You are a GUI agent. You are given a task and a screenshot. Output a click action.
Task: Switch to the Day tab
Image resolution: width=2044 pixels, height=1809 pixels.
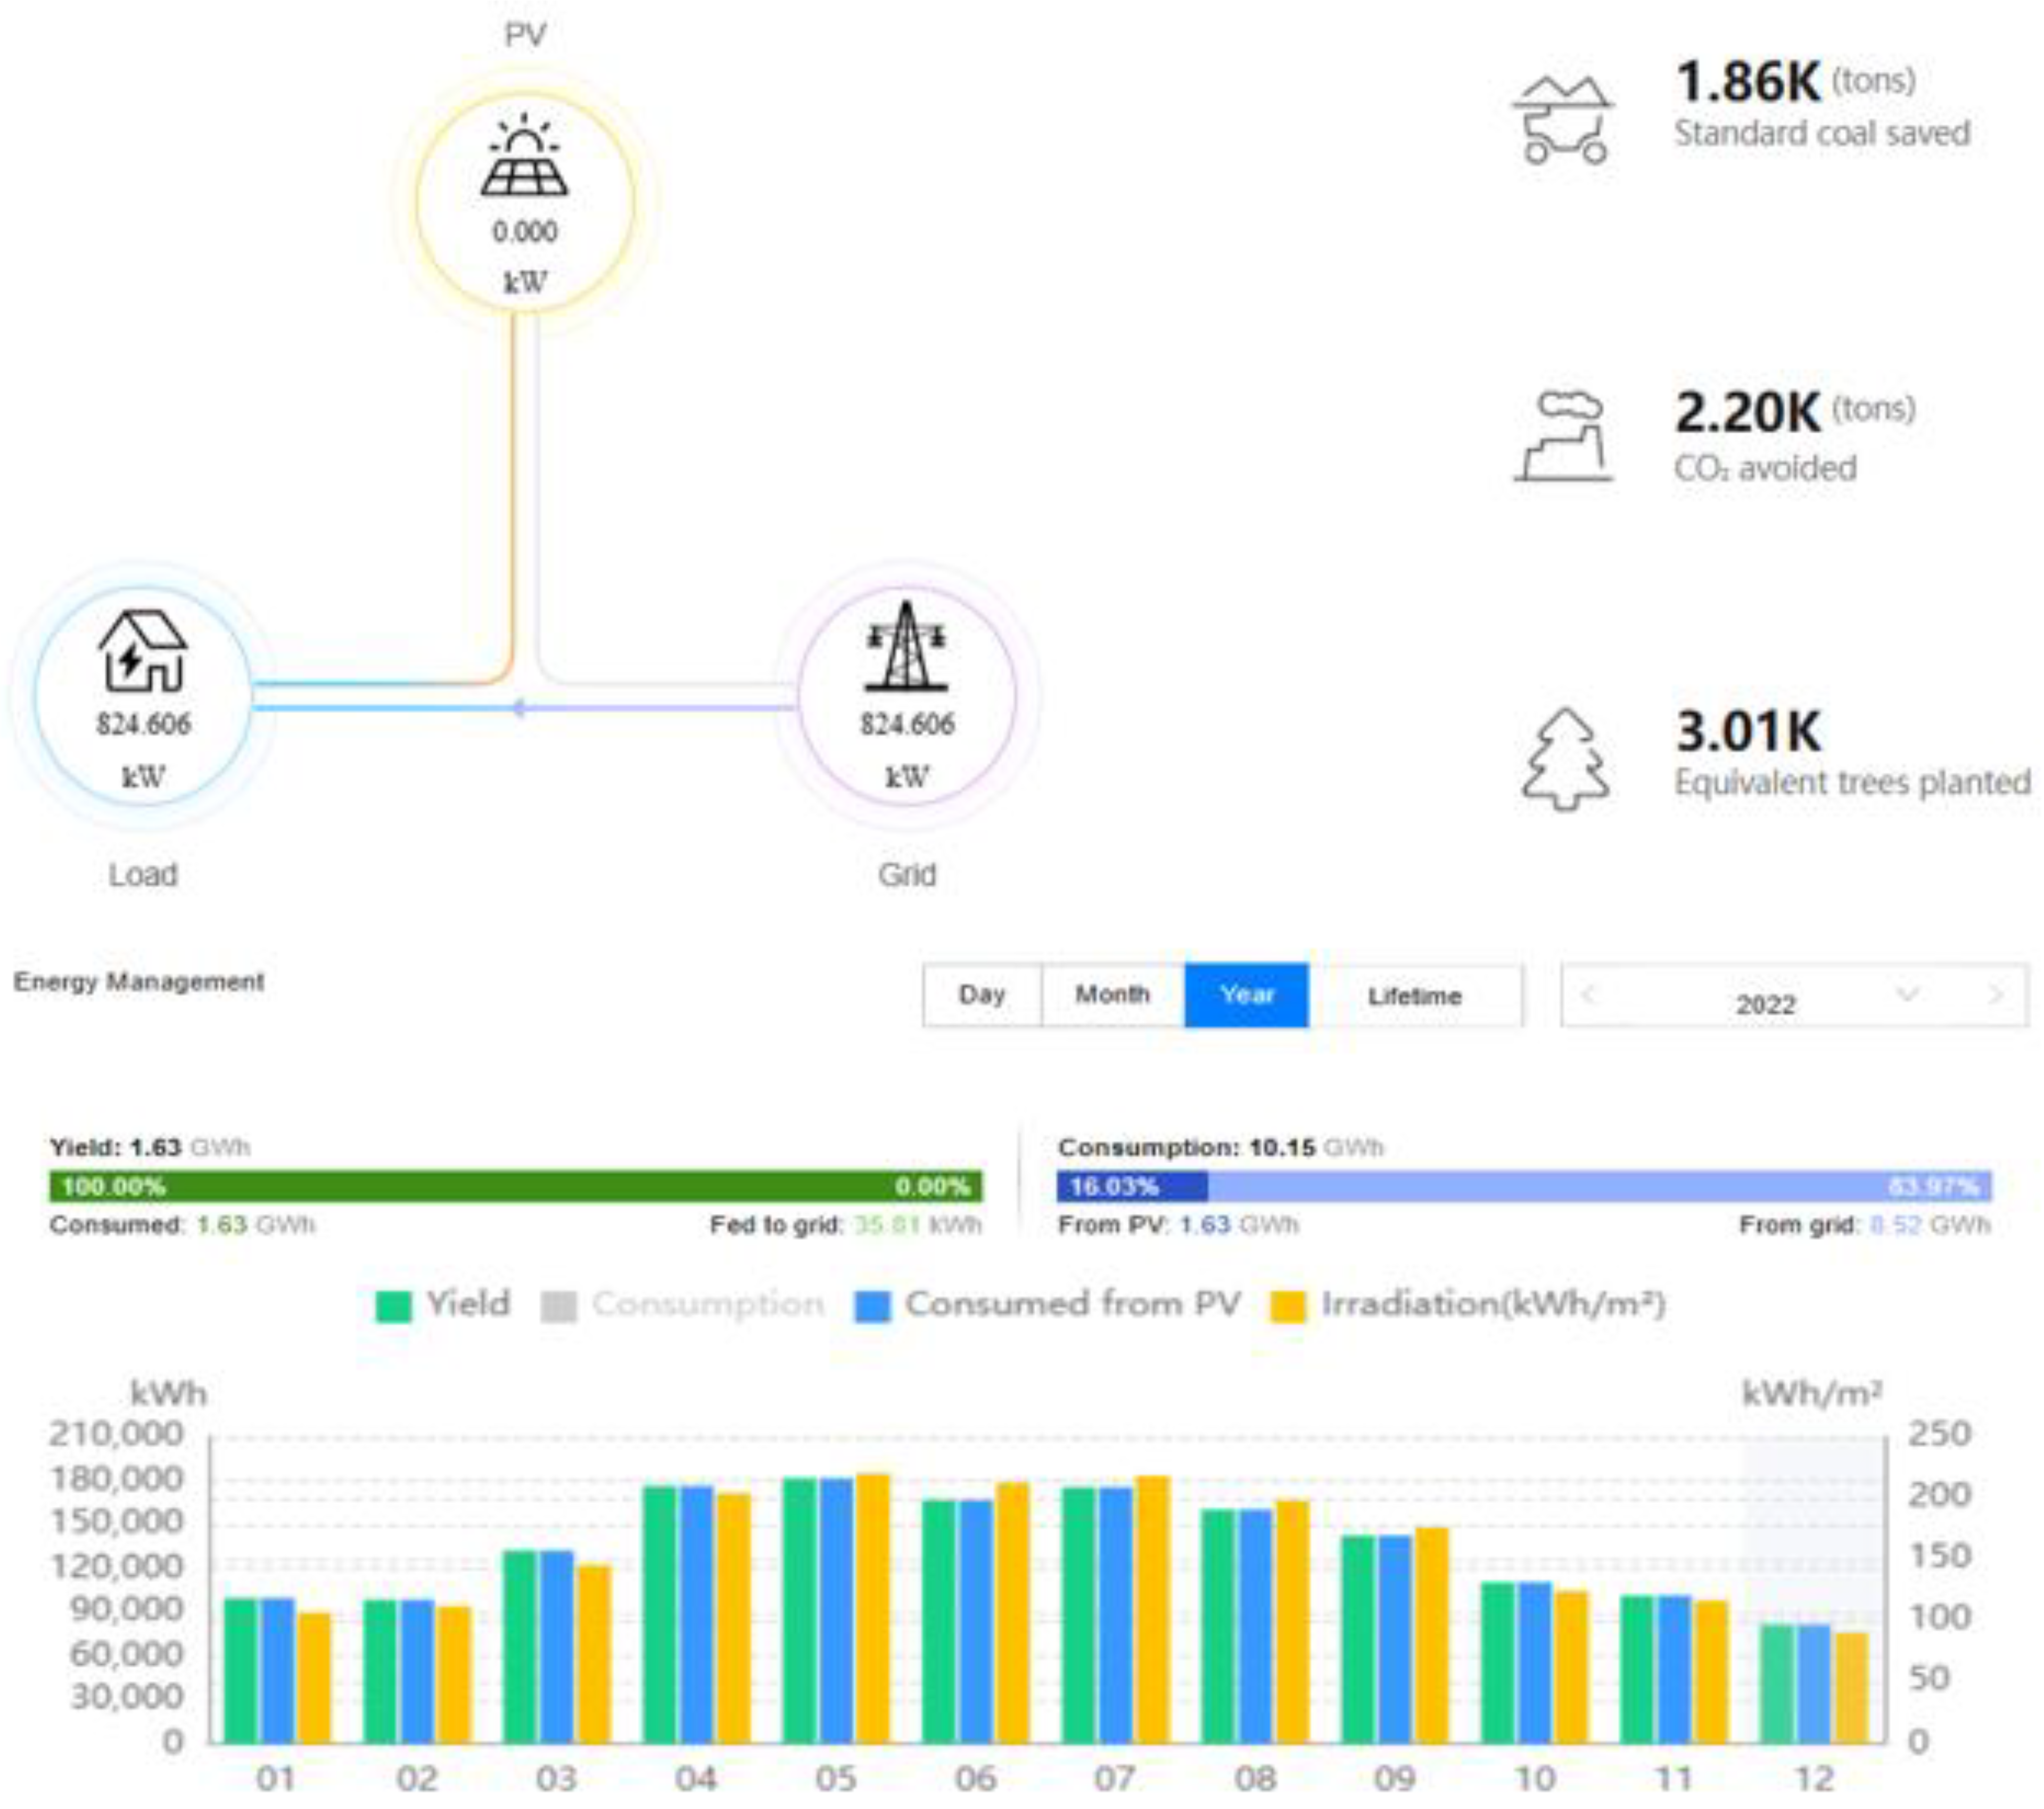coord(981,995)
